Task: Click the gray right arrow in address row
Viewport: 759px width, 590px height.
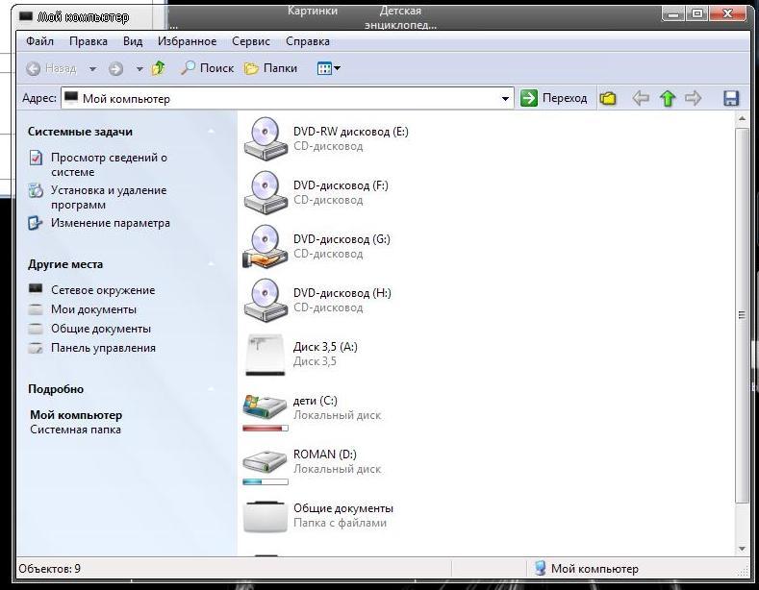Action: pyautogui.click(x=694, y=98)
